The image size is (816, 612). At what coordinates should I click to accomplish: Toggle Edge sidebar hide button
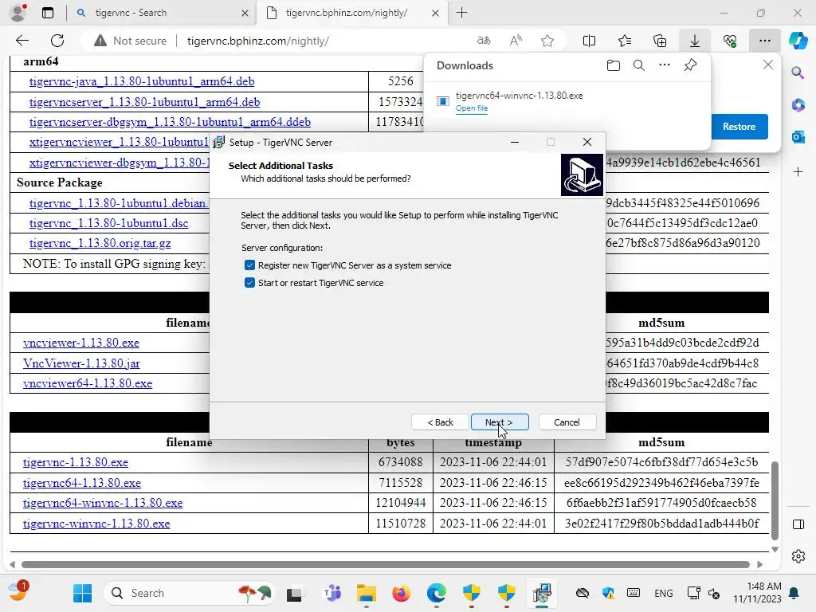[798, 524]
